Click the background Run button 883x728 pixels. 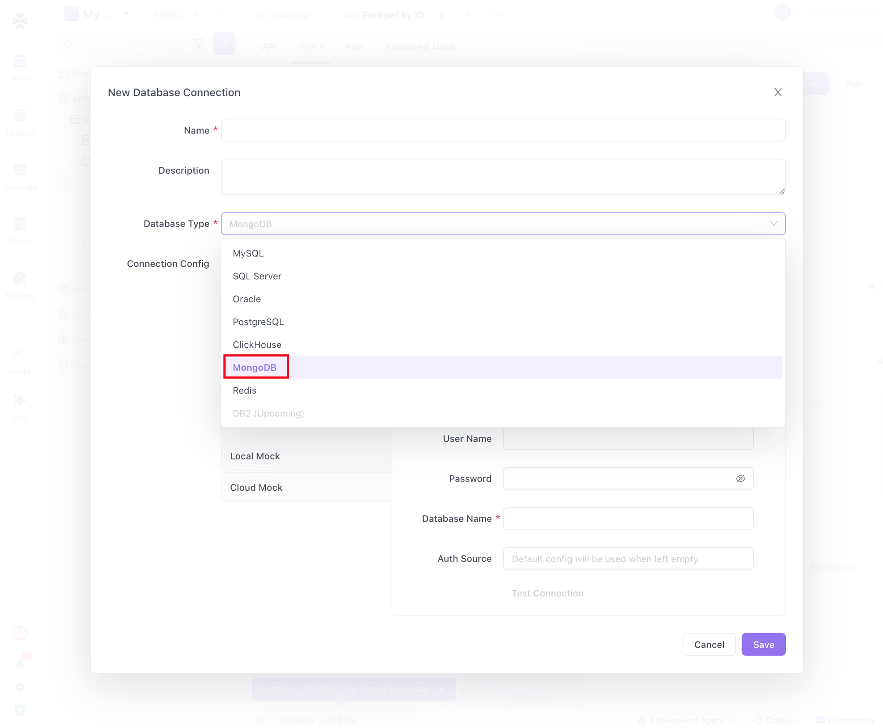click(x=854, y=84)
